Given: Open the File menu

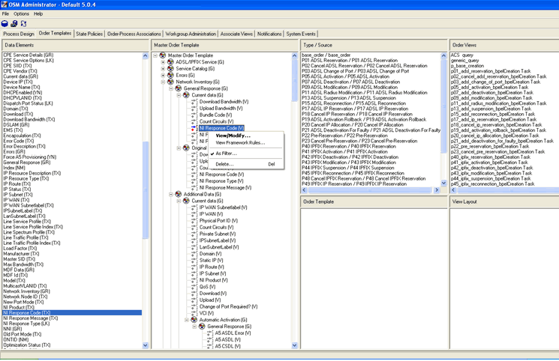Looking at the screenshot, I should [x=5, y=14].
